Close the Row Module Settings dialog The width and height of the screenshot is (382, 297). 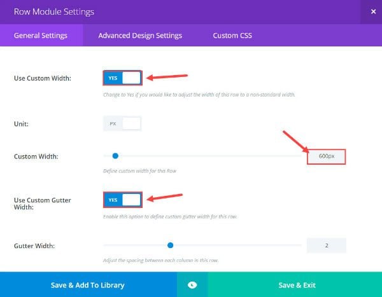tap(373, 11)
